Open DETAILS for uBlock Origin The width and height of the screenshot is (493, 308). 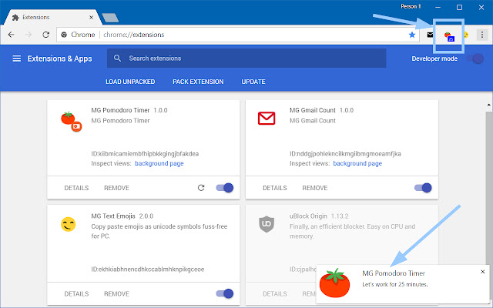pyautogui.click(x=275, y=294)
